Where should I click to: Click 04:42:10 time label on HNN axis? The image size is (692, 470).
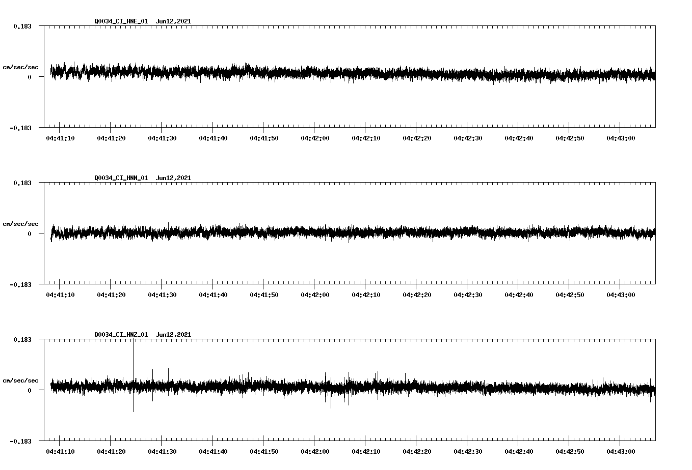[x=366, y=295]
